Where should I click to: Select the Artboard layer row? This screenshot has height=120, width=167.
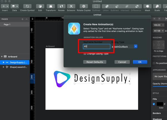point(15,57)
